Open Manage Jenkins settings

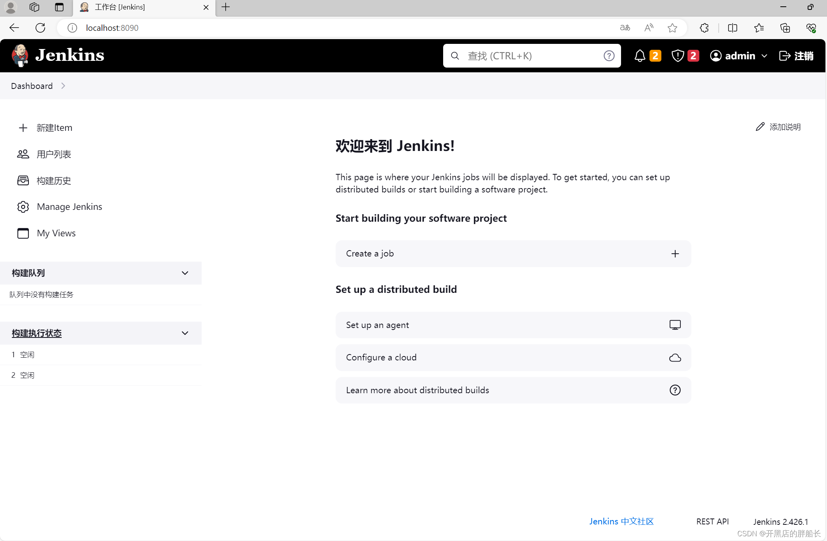(60, 207)
